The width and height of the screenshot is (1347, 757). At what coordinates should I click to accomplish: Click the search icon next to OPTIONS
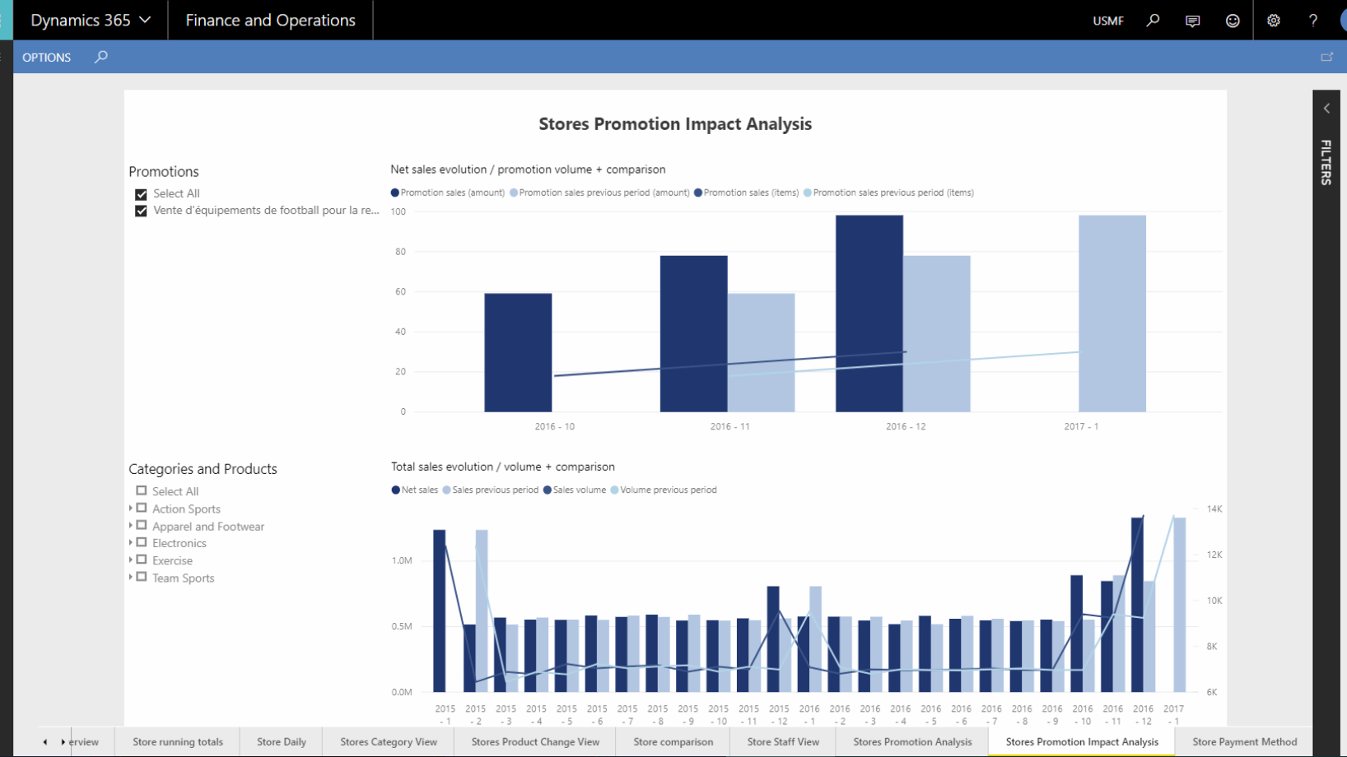coord(101,57)
